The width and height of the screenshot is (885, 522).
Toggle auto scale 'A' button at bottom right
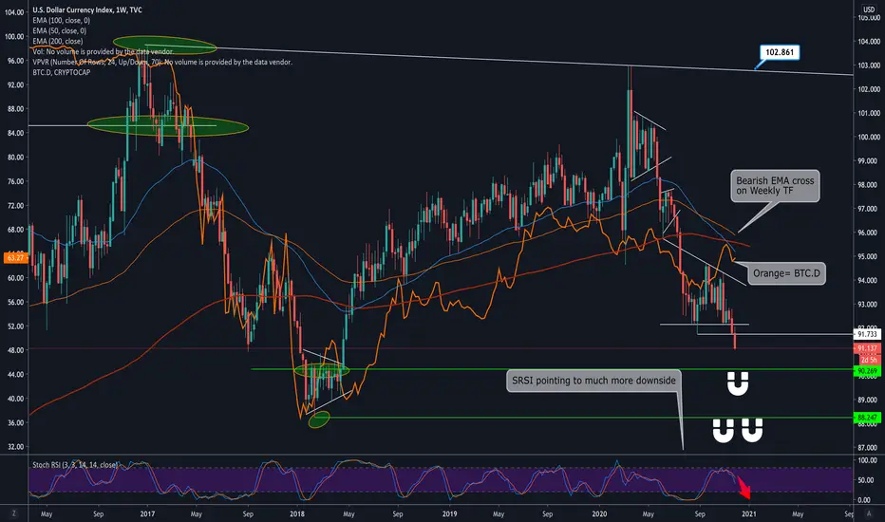pyautogui.click(x=869, y=513)
